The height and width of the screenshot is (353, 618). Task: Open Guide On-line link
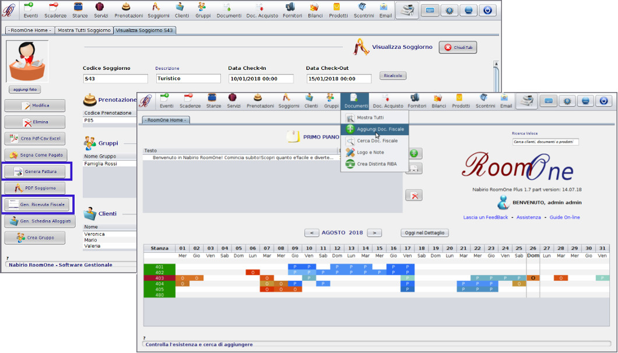tap(564, 217)
